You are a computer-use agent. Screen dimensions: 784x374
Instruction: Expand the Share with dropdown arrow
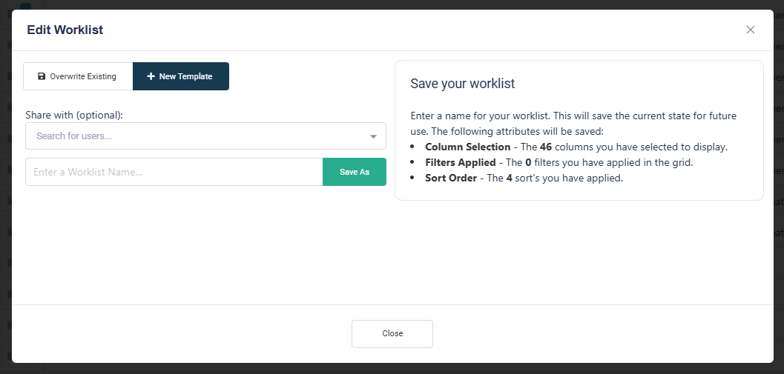click(373, 136)
